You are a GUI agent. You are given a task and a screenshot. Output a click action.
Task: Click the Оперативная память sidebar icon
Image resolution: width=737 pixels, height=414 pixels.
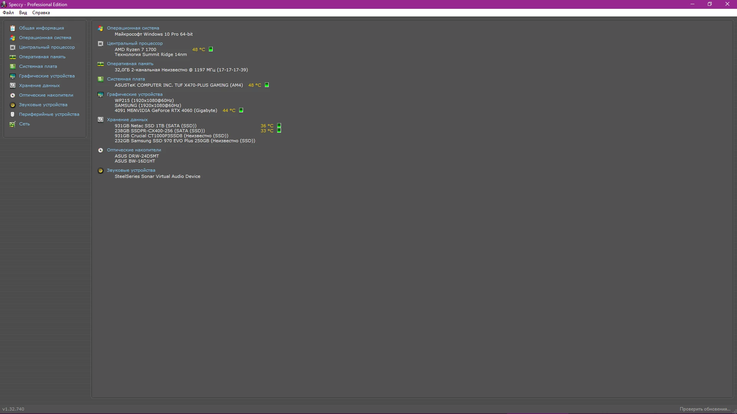pyautogui.click(x=13, y=57)
